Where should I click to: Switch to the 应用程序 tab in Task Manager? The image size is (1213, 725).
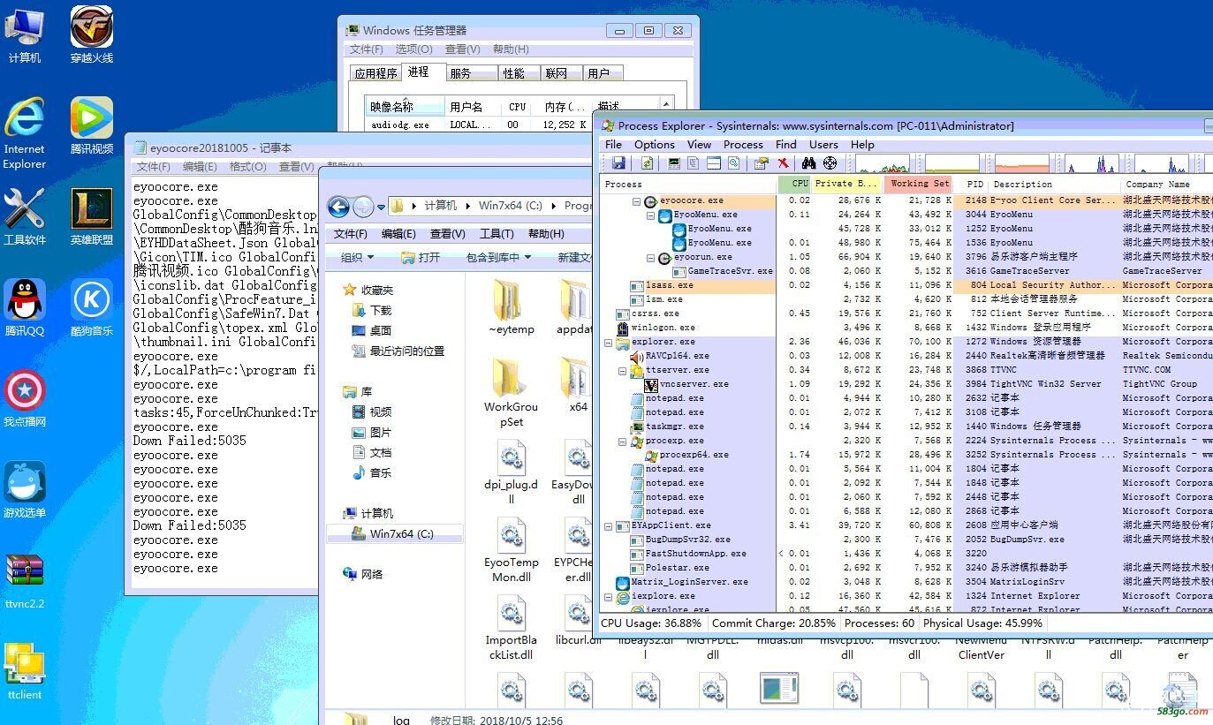[x=375, y=73]
